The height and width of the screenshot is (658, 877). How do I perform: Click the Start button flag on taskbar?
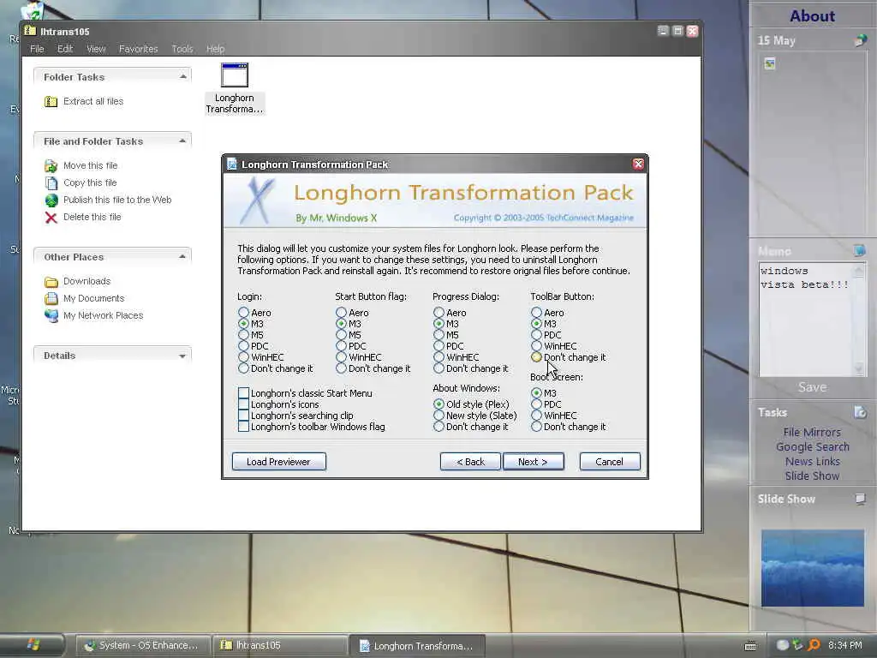tap(33, 645)
